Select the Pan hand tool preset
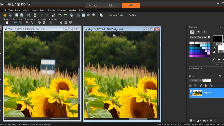Image resolution: width=224 pixels, height=126 pixels. [x=7, y=22]
